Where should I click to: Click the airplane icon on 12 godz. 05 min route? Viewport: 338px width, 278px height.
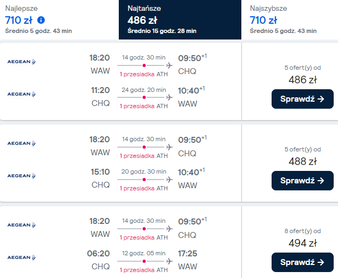tap(170, 261)
